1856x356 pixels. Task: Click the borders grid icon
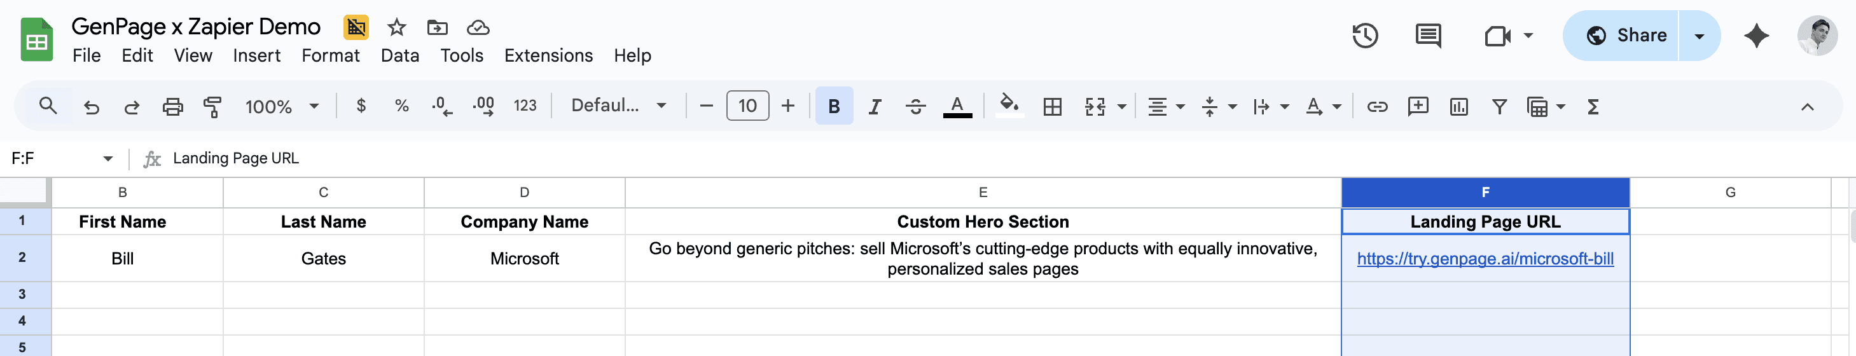click(x=1052, y=107)
